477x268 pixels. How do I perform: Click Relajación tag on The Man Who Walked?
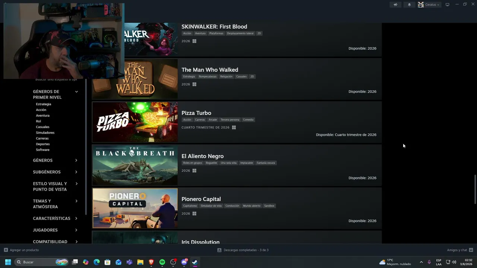coord(226,77)
